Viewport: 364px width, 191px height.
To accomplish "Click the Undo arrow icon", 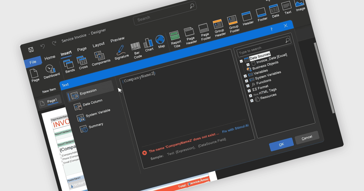I will pyautogui.click(x=43, y=47).
